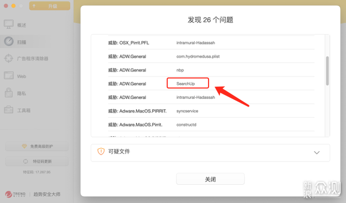Click the Trend Micro logo
Image resolution: width=346 pixels, height=203 pixels.
click(15, 194)
